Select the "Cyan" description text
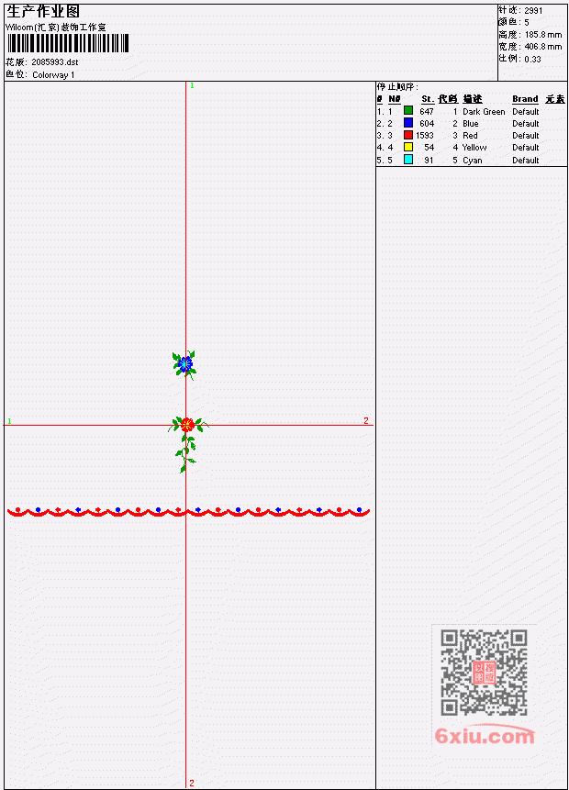Viewport: 569px width, 790px height. pos(473,161)
